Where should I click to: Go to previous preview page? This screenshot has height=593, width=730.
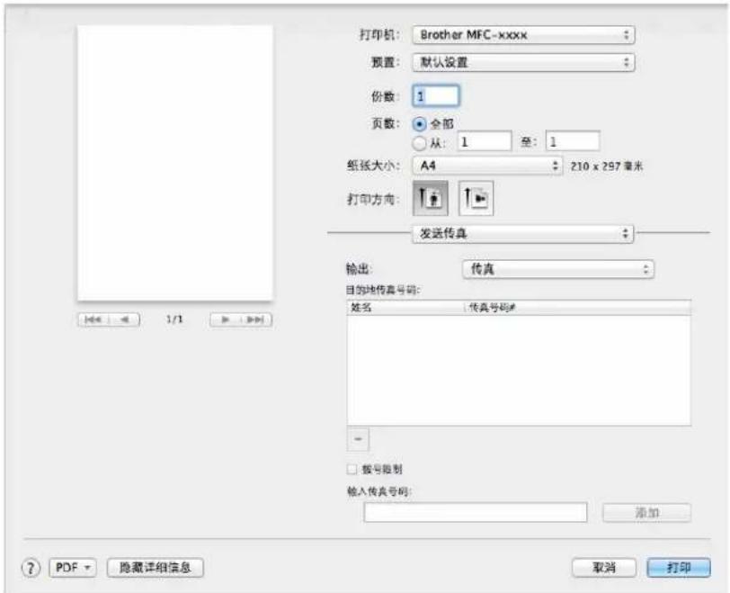tap(124, 319)
